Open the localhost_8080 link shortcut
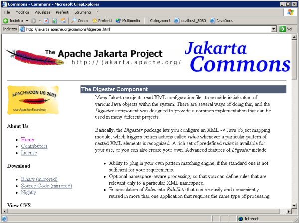 (x=190, y=21)
